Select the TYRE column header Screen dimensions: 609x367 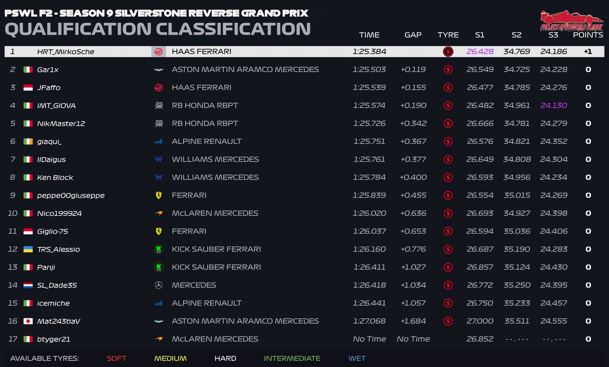448,35
